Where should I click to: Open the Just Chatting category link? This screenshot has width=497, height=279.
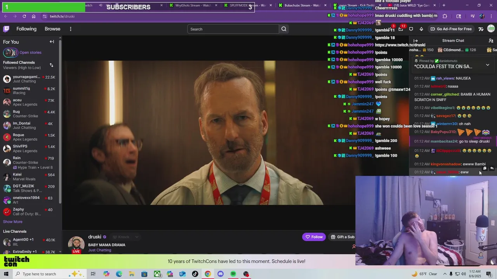(100, 250)
